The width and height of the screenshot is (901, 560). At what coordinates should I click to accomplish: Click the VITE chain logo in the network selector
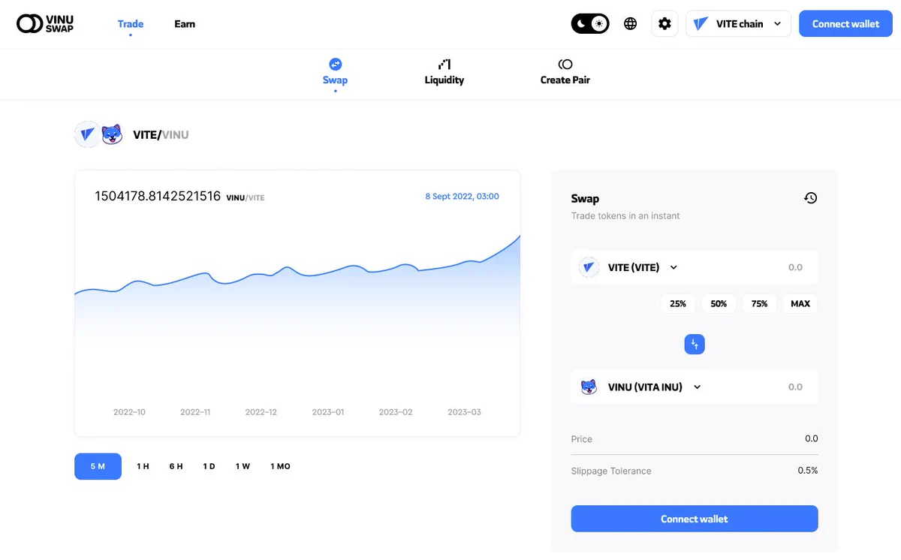(x=701, y=24)
